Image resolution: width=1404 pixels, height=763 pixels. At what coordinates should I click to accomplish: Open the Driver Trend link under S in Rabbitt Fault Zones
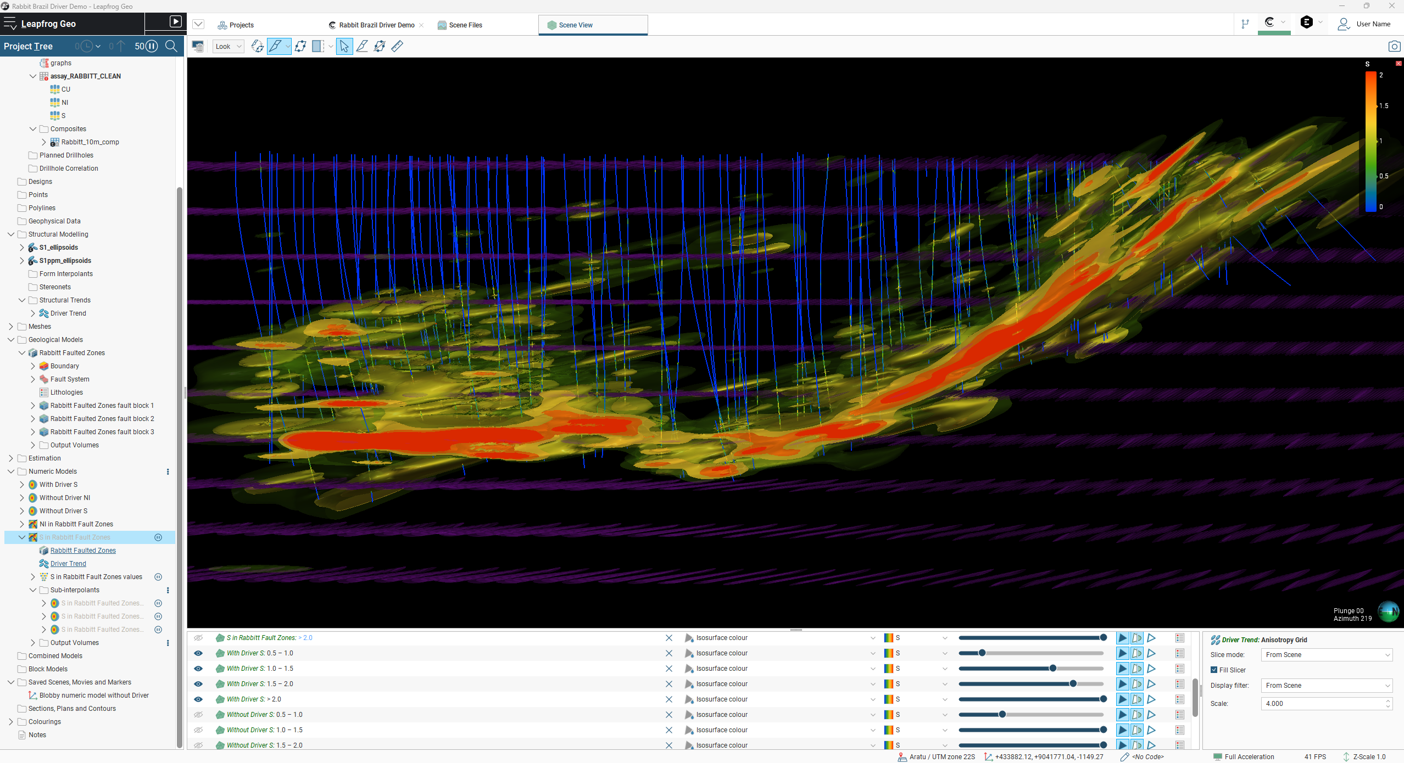click(x=68, y=563)
